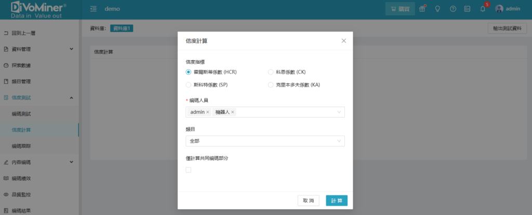Switch language with the En icon
The width and height of the screenshot is (532, 215).
[x=467, y=9]
